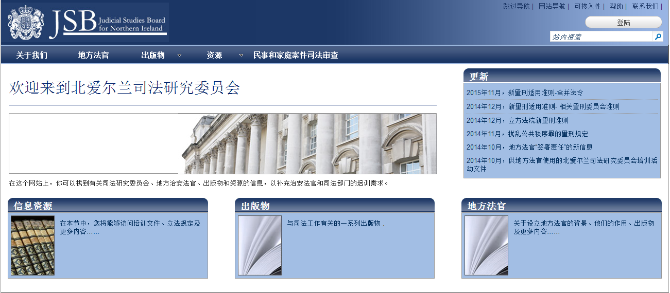Open the 关于我们 menu item

coord(32,55)
